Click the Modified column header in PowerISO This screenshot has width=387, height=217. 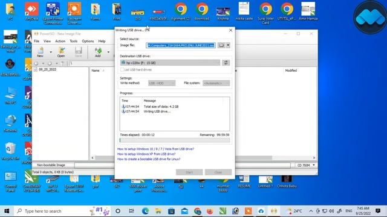291,71
